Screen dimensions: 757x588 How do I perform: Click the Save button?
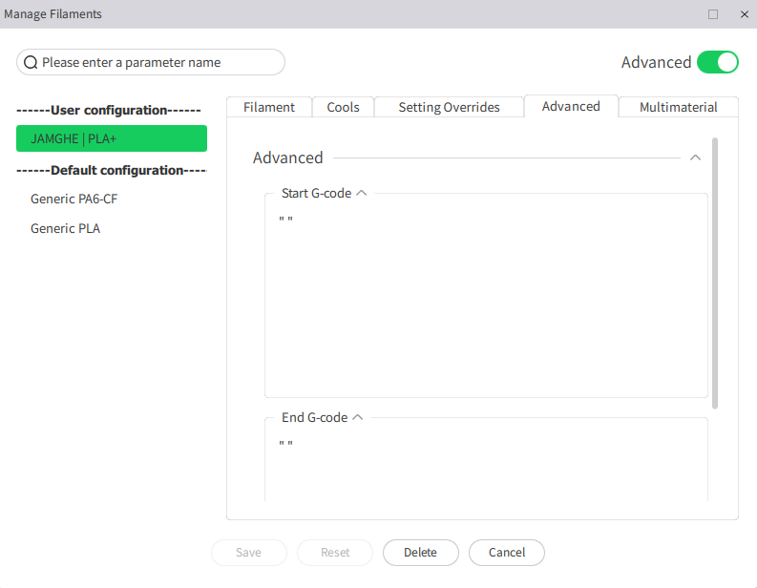click(x=248, y=553)
